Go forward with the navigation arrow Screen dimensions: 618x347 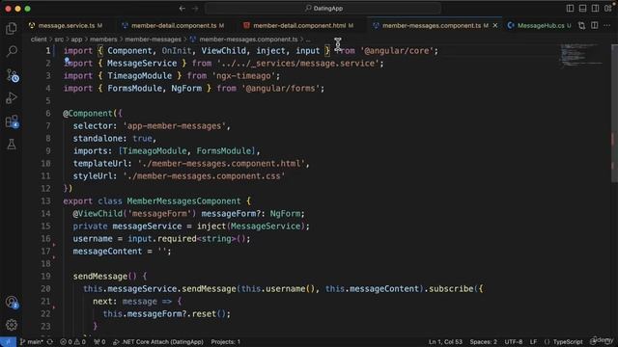point(195,9)
